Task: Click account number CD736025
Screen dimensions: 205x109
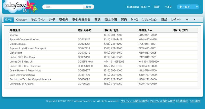Action: pos(84,84)
